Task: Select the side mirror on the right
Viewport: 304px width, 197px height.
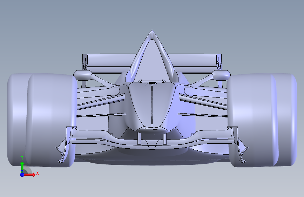Action: (x=221, y=75)
